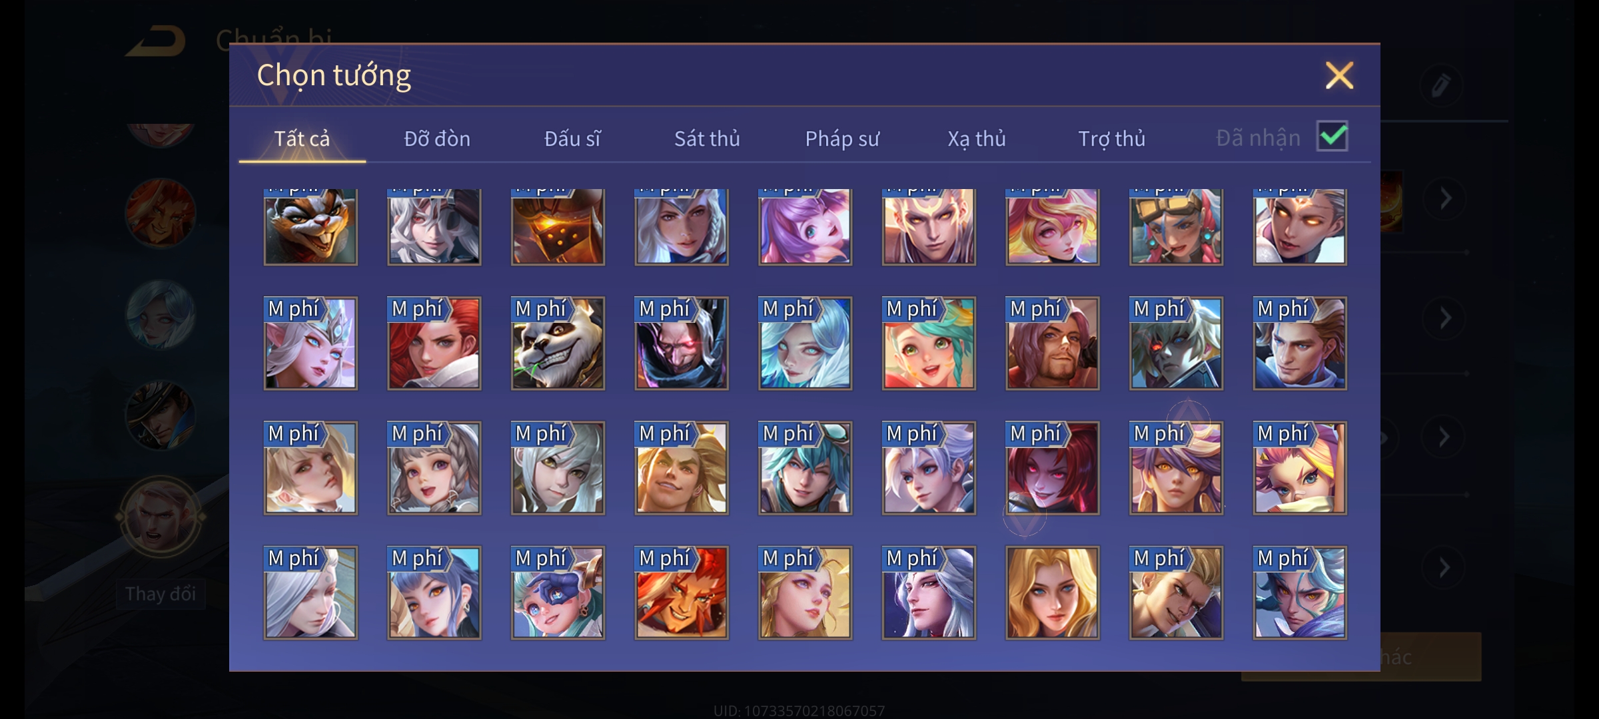Filter heroes by Pháp sư
1599x719 pixels.
(x=842, y=138)
